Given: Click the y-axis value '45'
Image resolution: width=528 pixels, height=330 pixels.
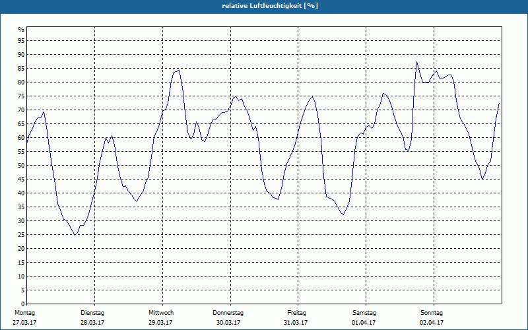Looking at the screenshot, I should click(21, 180).
